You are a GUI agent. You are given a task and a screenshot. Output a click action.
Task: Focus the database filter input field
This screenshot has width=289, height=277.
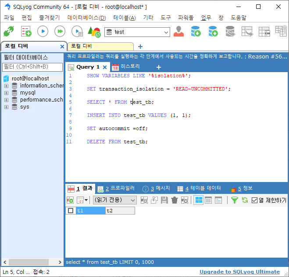tap(32, 67)
